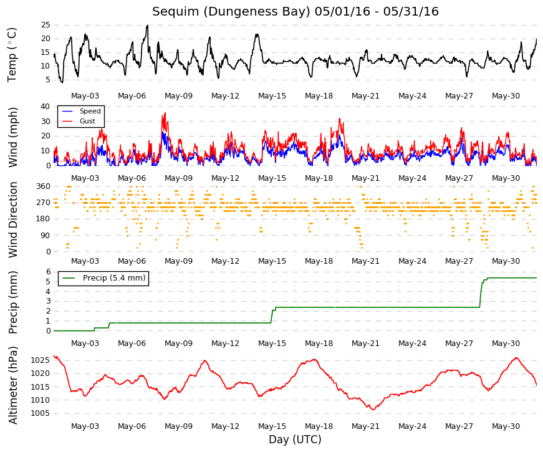The height and width of the screenshot is (452, 543).
Task: Click the Day (UTC) axis label
Action: pyautogui.click(x=295, y=440)
